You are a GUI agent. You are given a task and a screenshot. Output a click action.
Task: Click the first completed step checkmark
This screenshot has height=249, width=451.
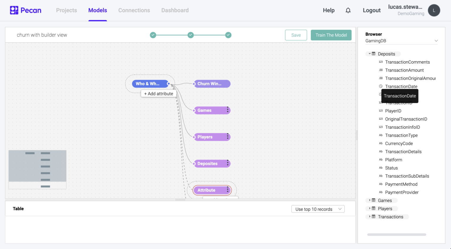(153, 35)
